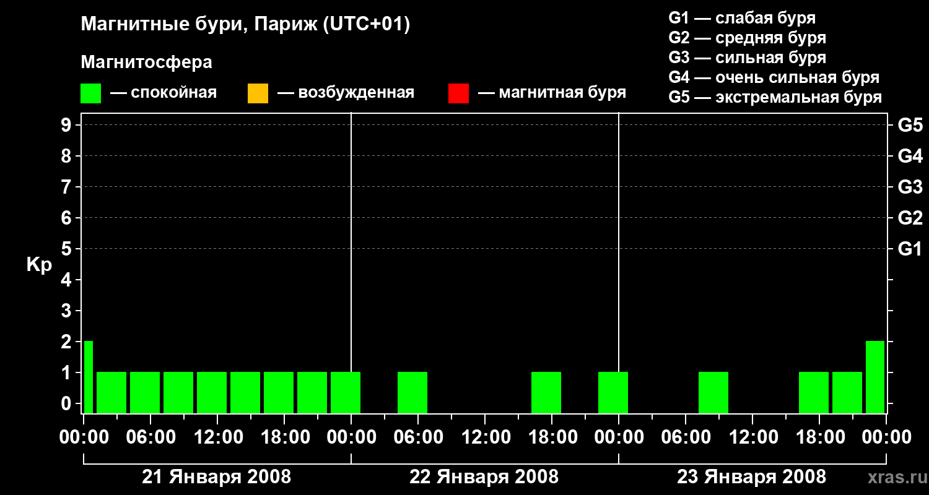Click 'G4 — очень сильная буря' legend line
The image size is (929, 495).
774,77
